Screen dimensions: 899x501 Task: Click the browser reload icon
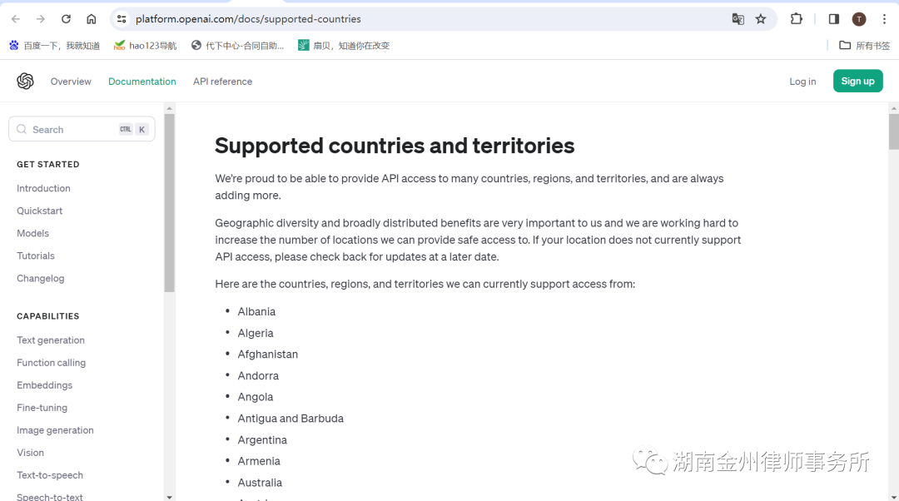tap(66, 19)
